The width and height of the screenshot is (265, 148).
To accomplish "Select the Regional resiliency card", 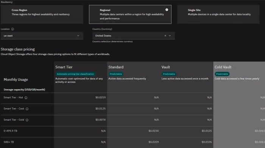I will coord(130,14).
